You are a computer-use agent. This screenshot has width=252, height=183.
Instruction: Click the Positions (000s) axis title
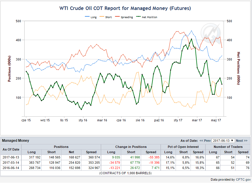(9, 69)
